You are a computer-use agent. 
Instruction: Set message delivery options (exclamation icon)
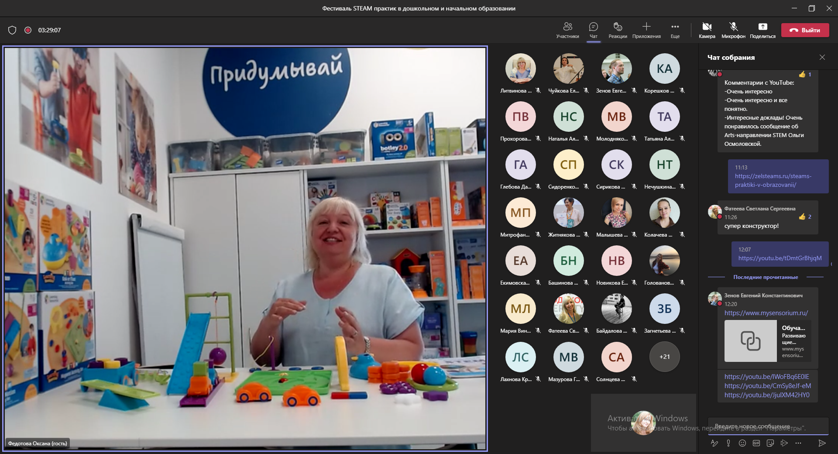point(728,443)
